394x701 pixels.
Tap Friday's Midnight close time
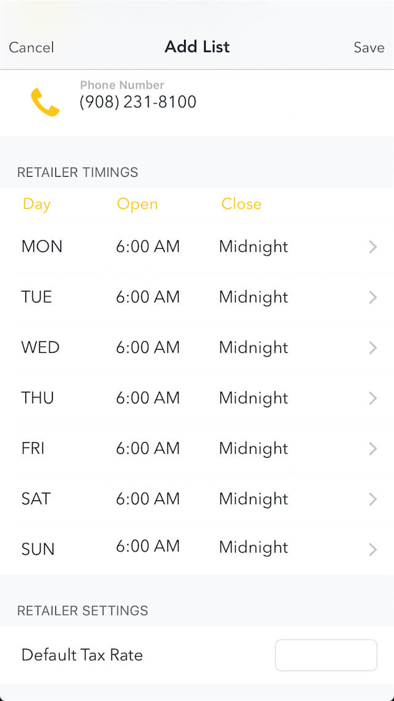[254, 448]
